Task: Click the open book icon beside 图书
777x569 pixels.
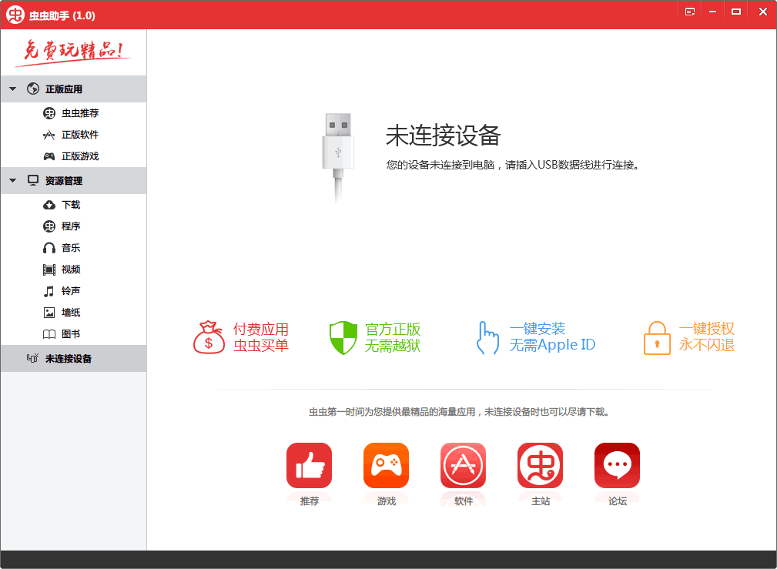Action: [49, 335]
